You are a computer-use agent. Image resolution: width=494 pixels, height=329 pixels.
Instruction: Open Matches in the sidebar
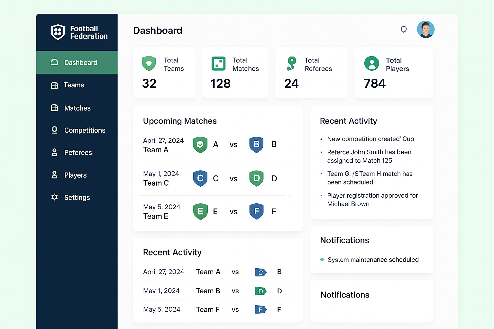(x=77, y=108)
